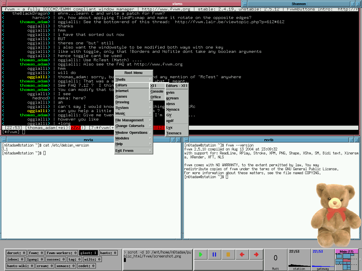The image size is (362, 271).
Task: Click the inbox: 0 mailbox button
Action: (x=15, y=259)
